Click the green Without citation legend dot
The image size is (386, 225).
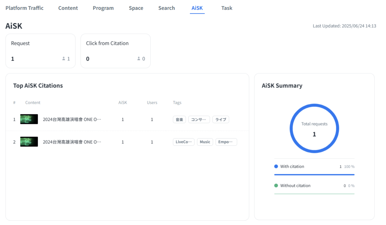point(276,185)
